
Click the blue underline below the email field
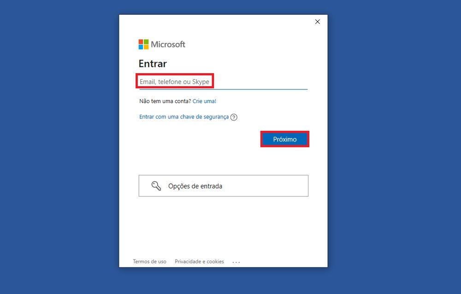[x=223, y=88]
